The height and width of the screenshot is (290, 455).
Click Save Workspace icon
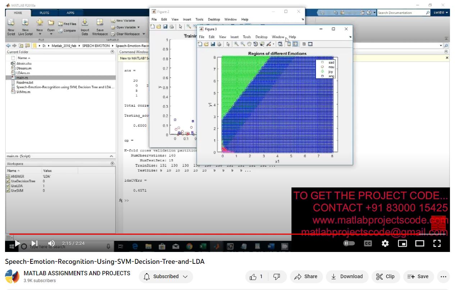[x=100, y=23]
